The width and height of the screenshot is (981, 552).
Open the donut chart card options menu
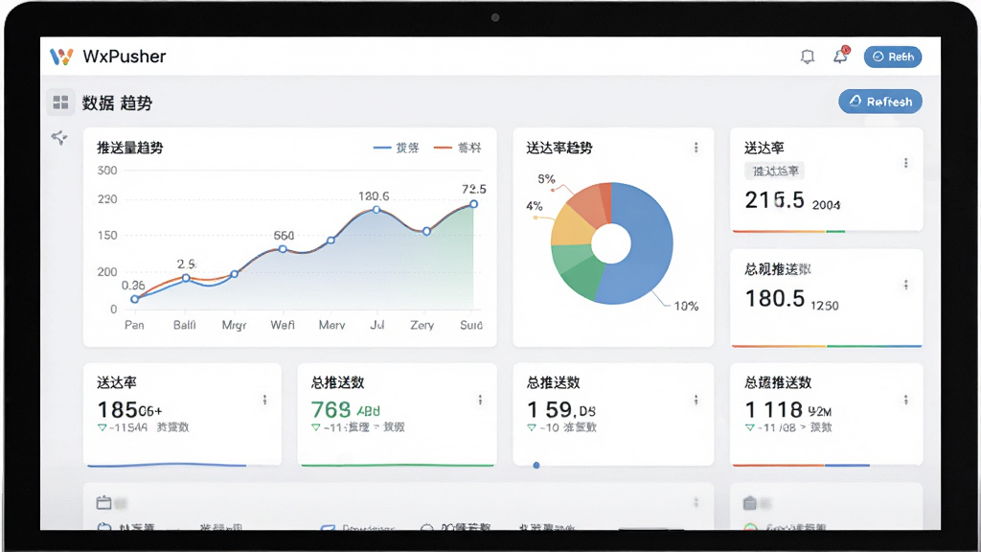[696, 148]
